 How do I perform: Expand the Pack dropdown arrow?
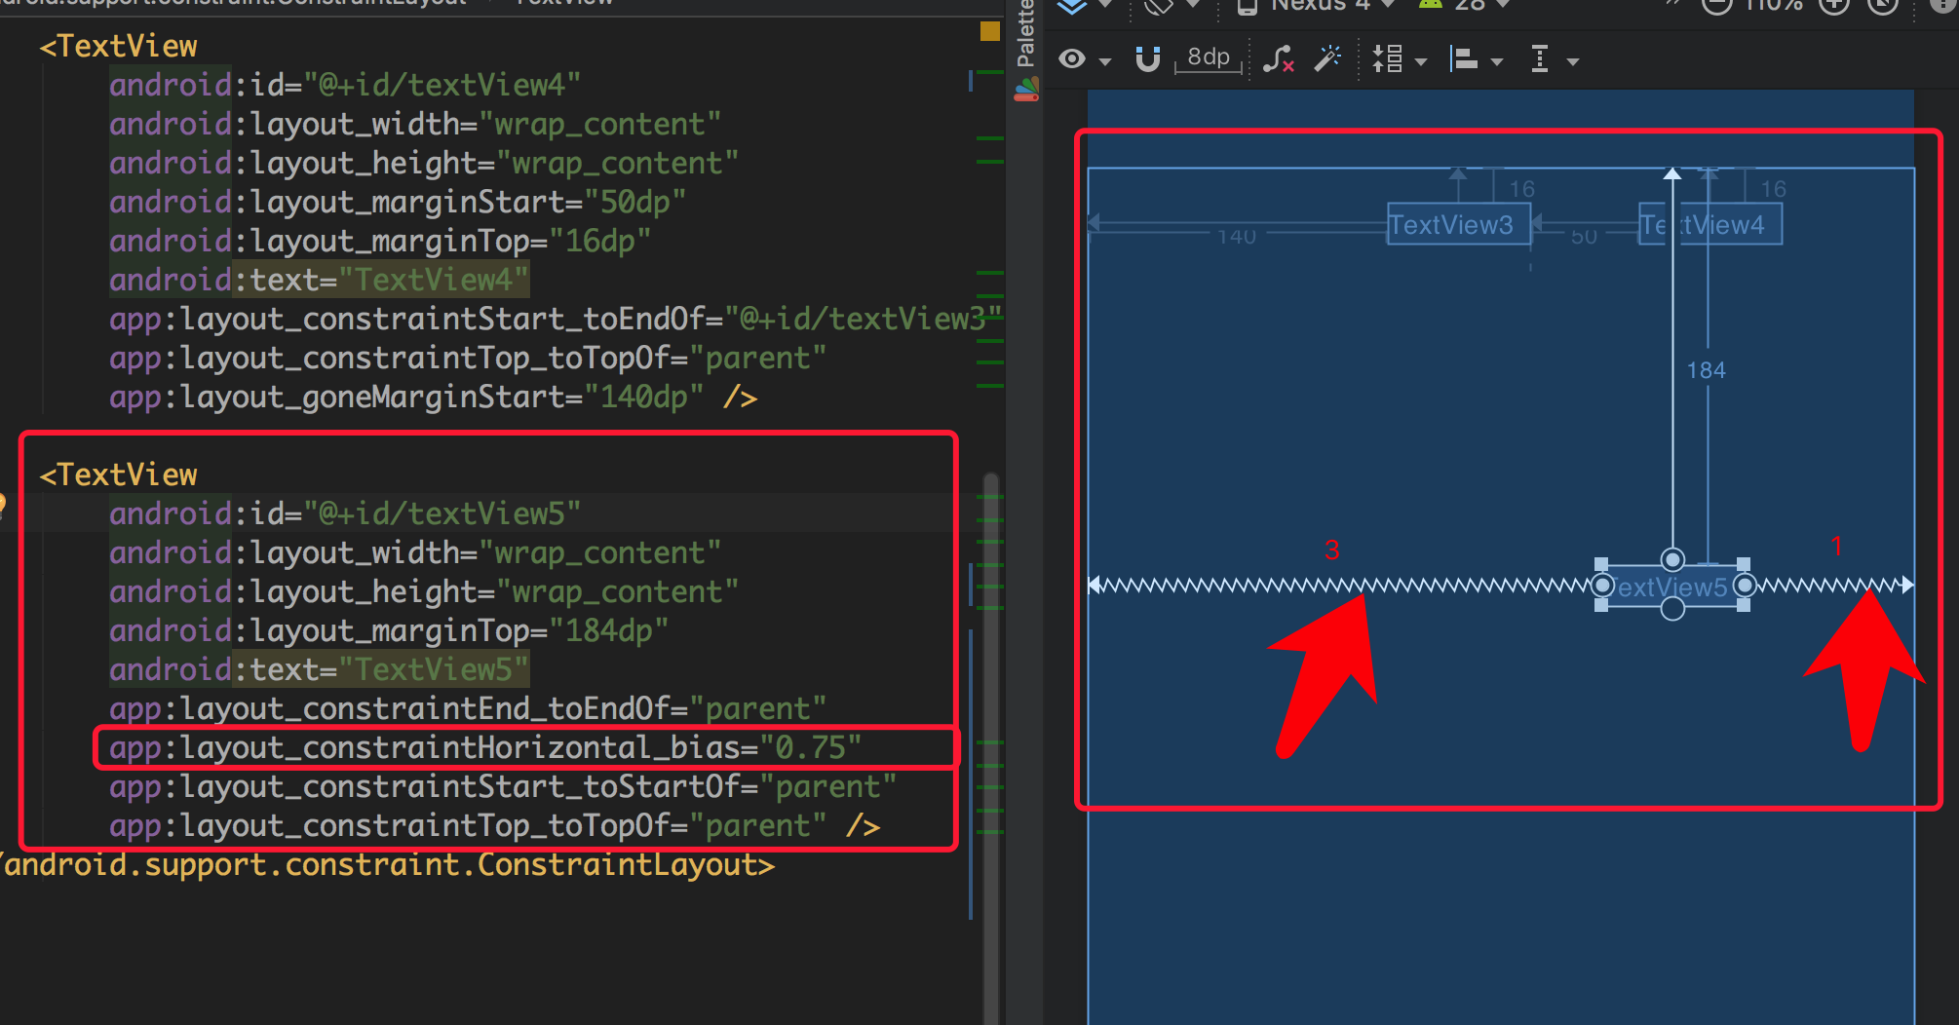tap(1421, 61)
